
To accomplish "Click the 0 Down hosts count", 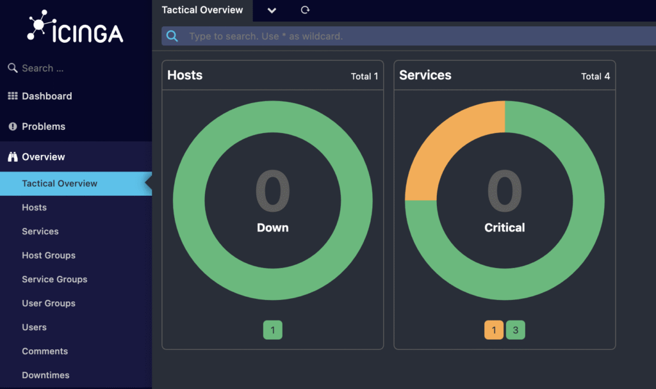I will pos(273,191).
